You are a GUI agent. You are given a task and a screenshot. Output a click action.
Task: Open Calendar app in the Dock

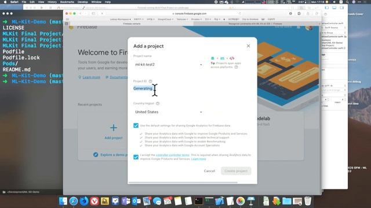(x=168, y=201)
